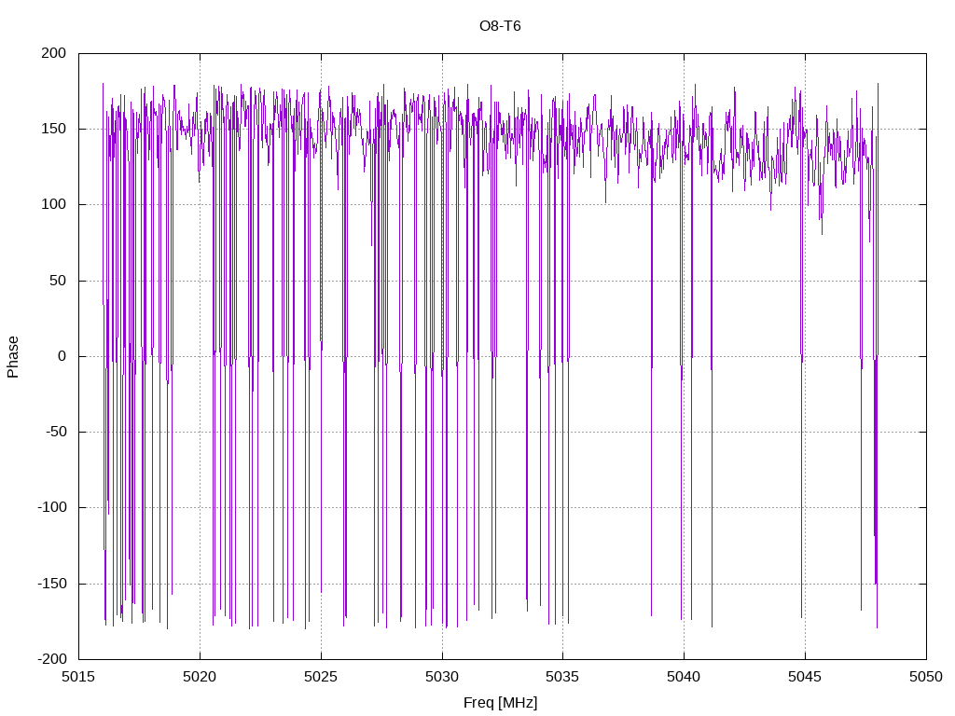This screenshot has width=955, height=716.
Task: Click the Y-axis label Phase
Action: 13,357
